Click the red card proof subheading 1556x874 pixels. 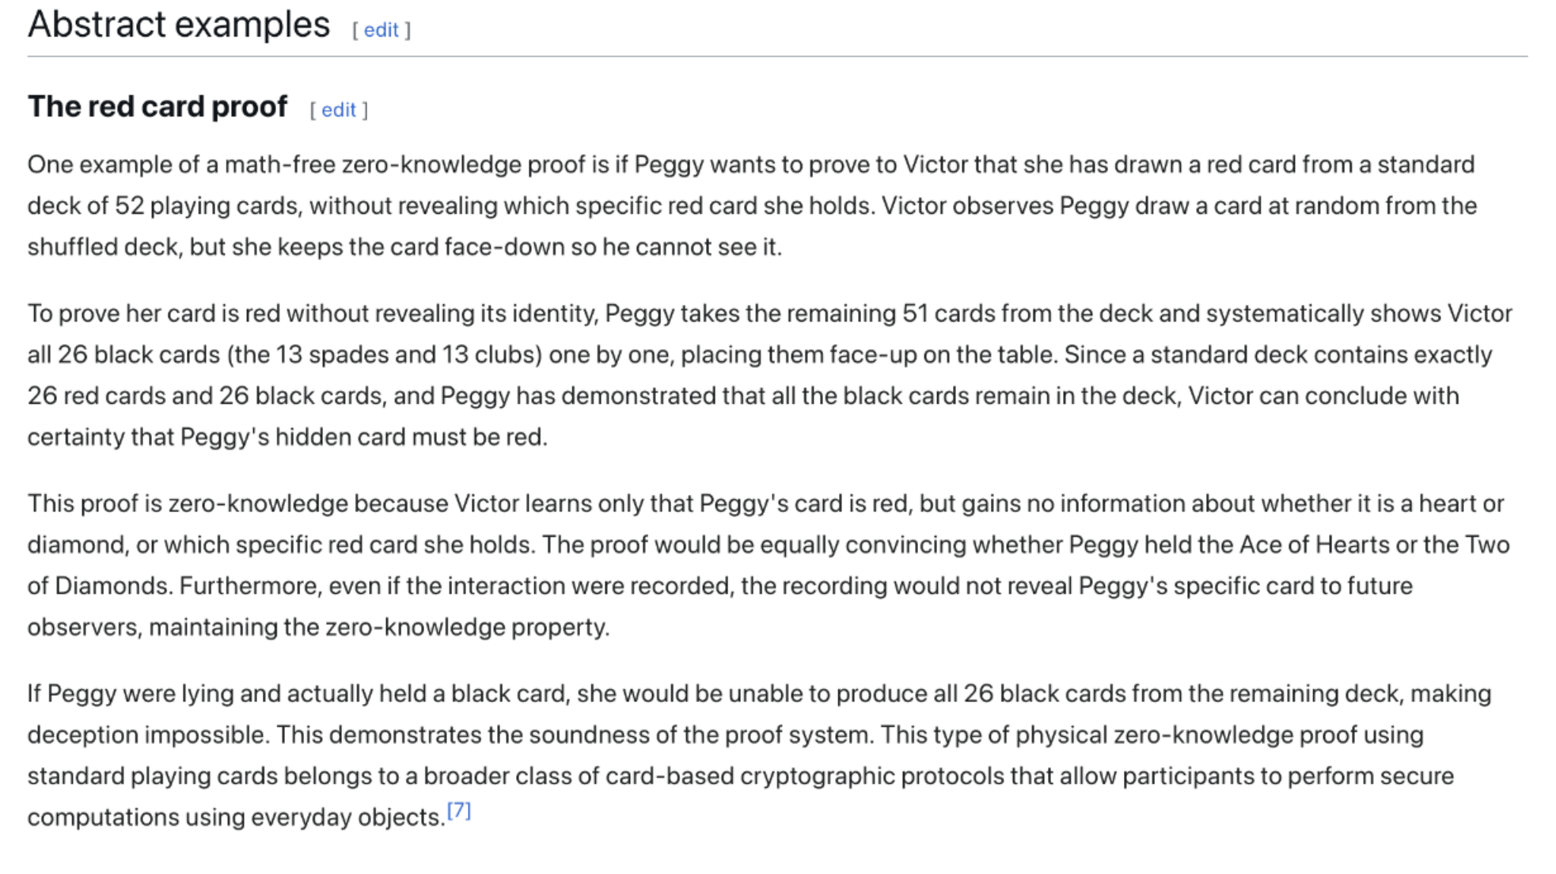pos(157,106)
